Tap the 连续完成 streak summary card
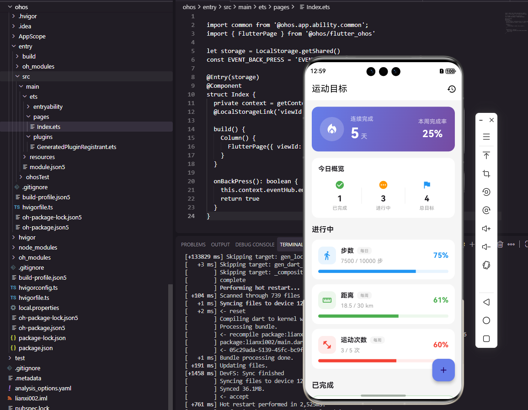The height and width of the screenshot is (410, 528). click(383, 129)
